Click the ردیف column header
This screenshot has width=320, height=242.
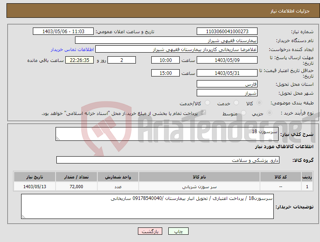pos(307,177)
